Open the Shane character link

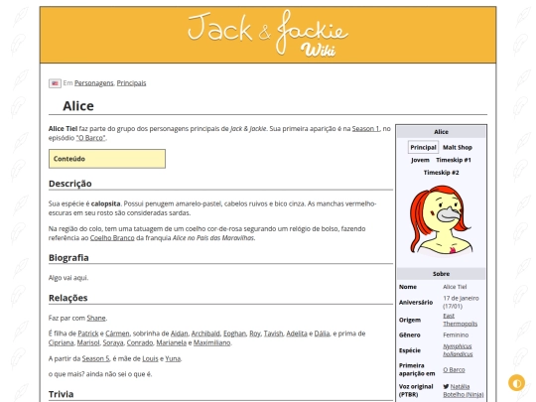click(96, 318)
